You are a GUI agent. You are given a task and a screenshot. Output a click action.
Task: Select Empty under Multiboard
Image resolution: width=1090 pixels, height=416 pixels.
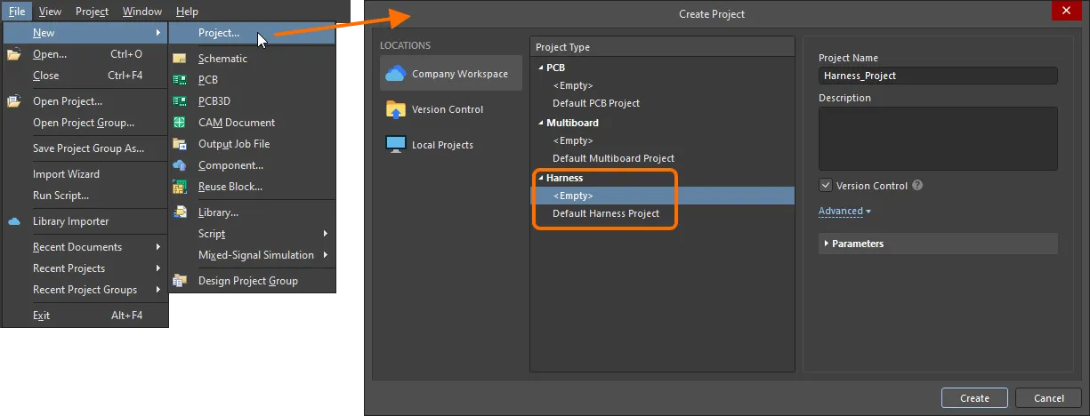click(x=662, y=140)
